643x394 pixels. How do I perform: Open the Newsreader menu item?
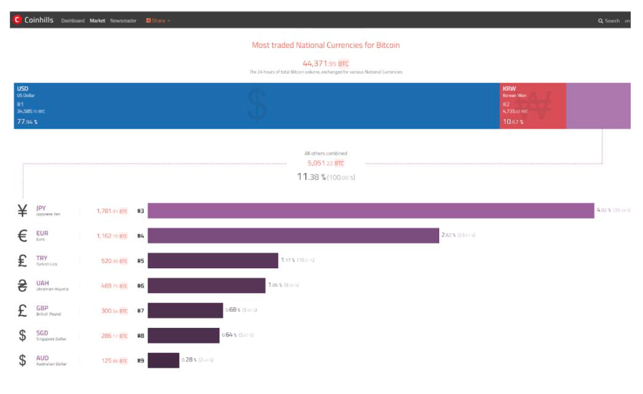click(123, 21)
